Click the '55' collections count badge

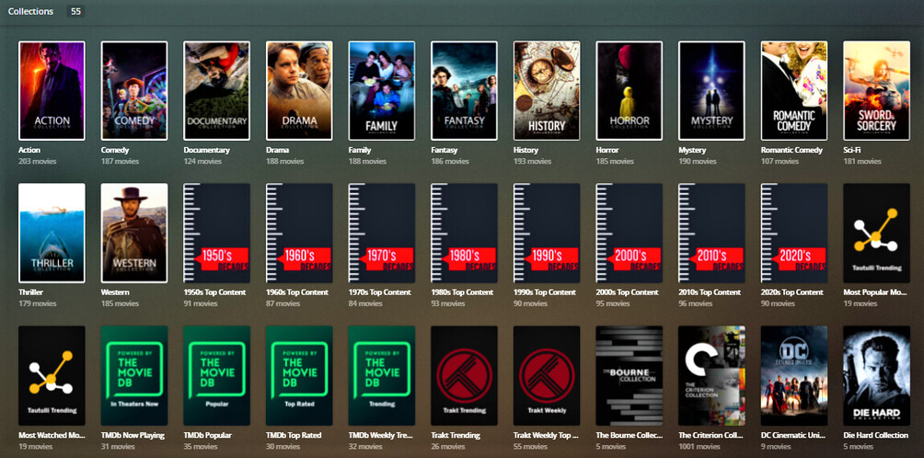pos(76,12)
